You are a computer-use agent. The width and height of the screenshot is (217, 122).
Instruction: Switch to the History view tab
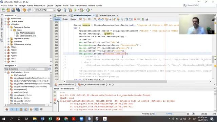(73, 19)
